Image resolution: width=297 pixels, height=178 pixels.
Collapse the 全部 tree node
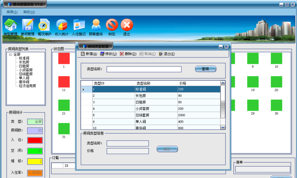tap(10, 55)
